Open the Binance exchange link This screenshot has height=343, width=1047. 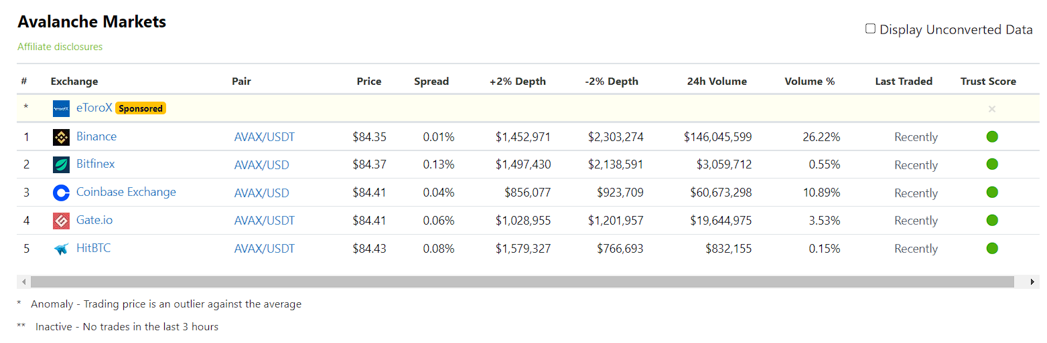pyautogui.click(x=96, y=136)
